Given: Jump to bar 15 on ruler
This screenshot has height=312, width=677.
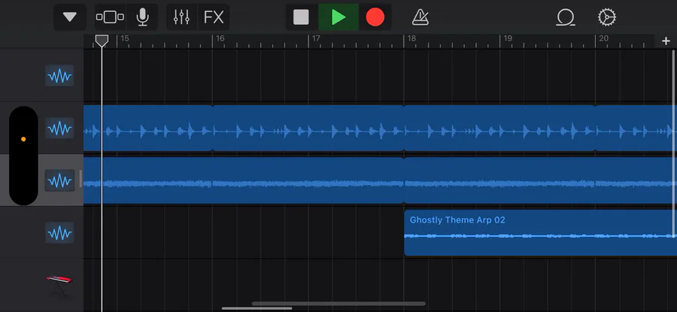Looking at the screenshot, I should (124, 38).
